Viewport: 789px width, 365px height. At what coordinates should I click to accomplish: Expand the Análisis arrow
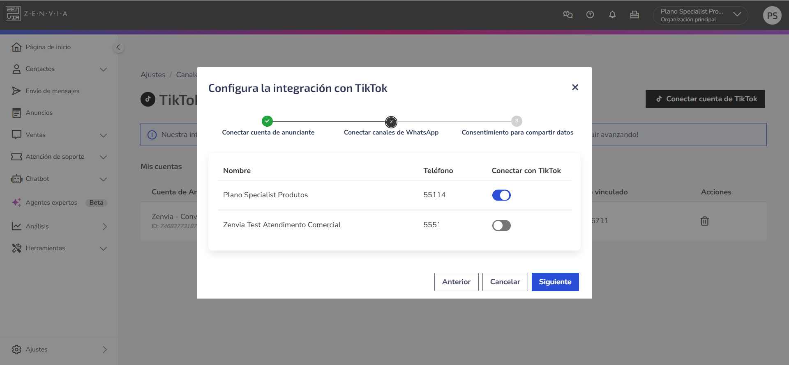click(x=105, y=226)
